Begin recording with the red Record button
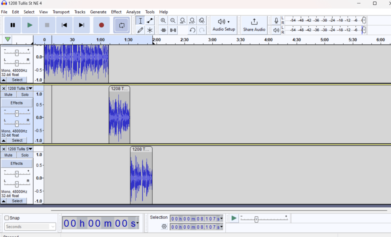The width and height of the screenshot is (391, 237). (x=101, y=25)
